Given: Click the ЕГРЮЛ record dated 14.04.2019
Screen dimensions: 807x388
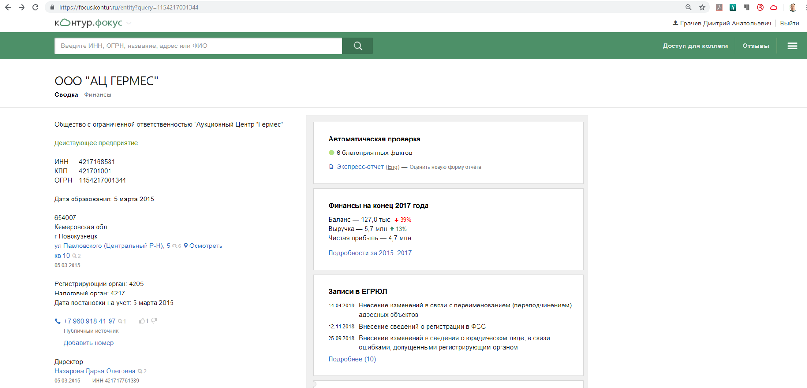Looking at the screenshot, I should (x=450, y=310).
